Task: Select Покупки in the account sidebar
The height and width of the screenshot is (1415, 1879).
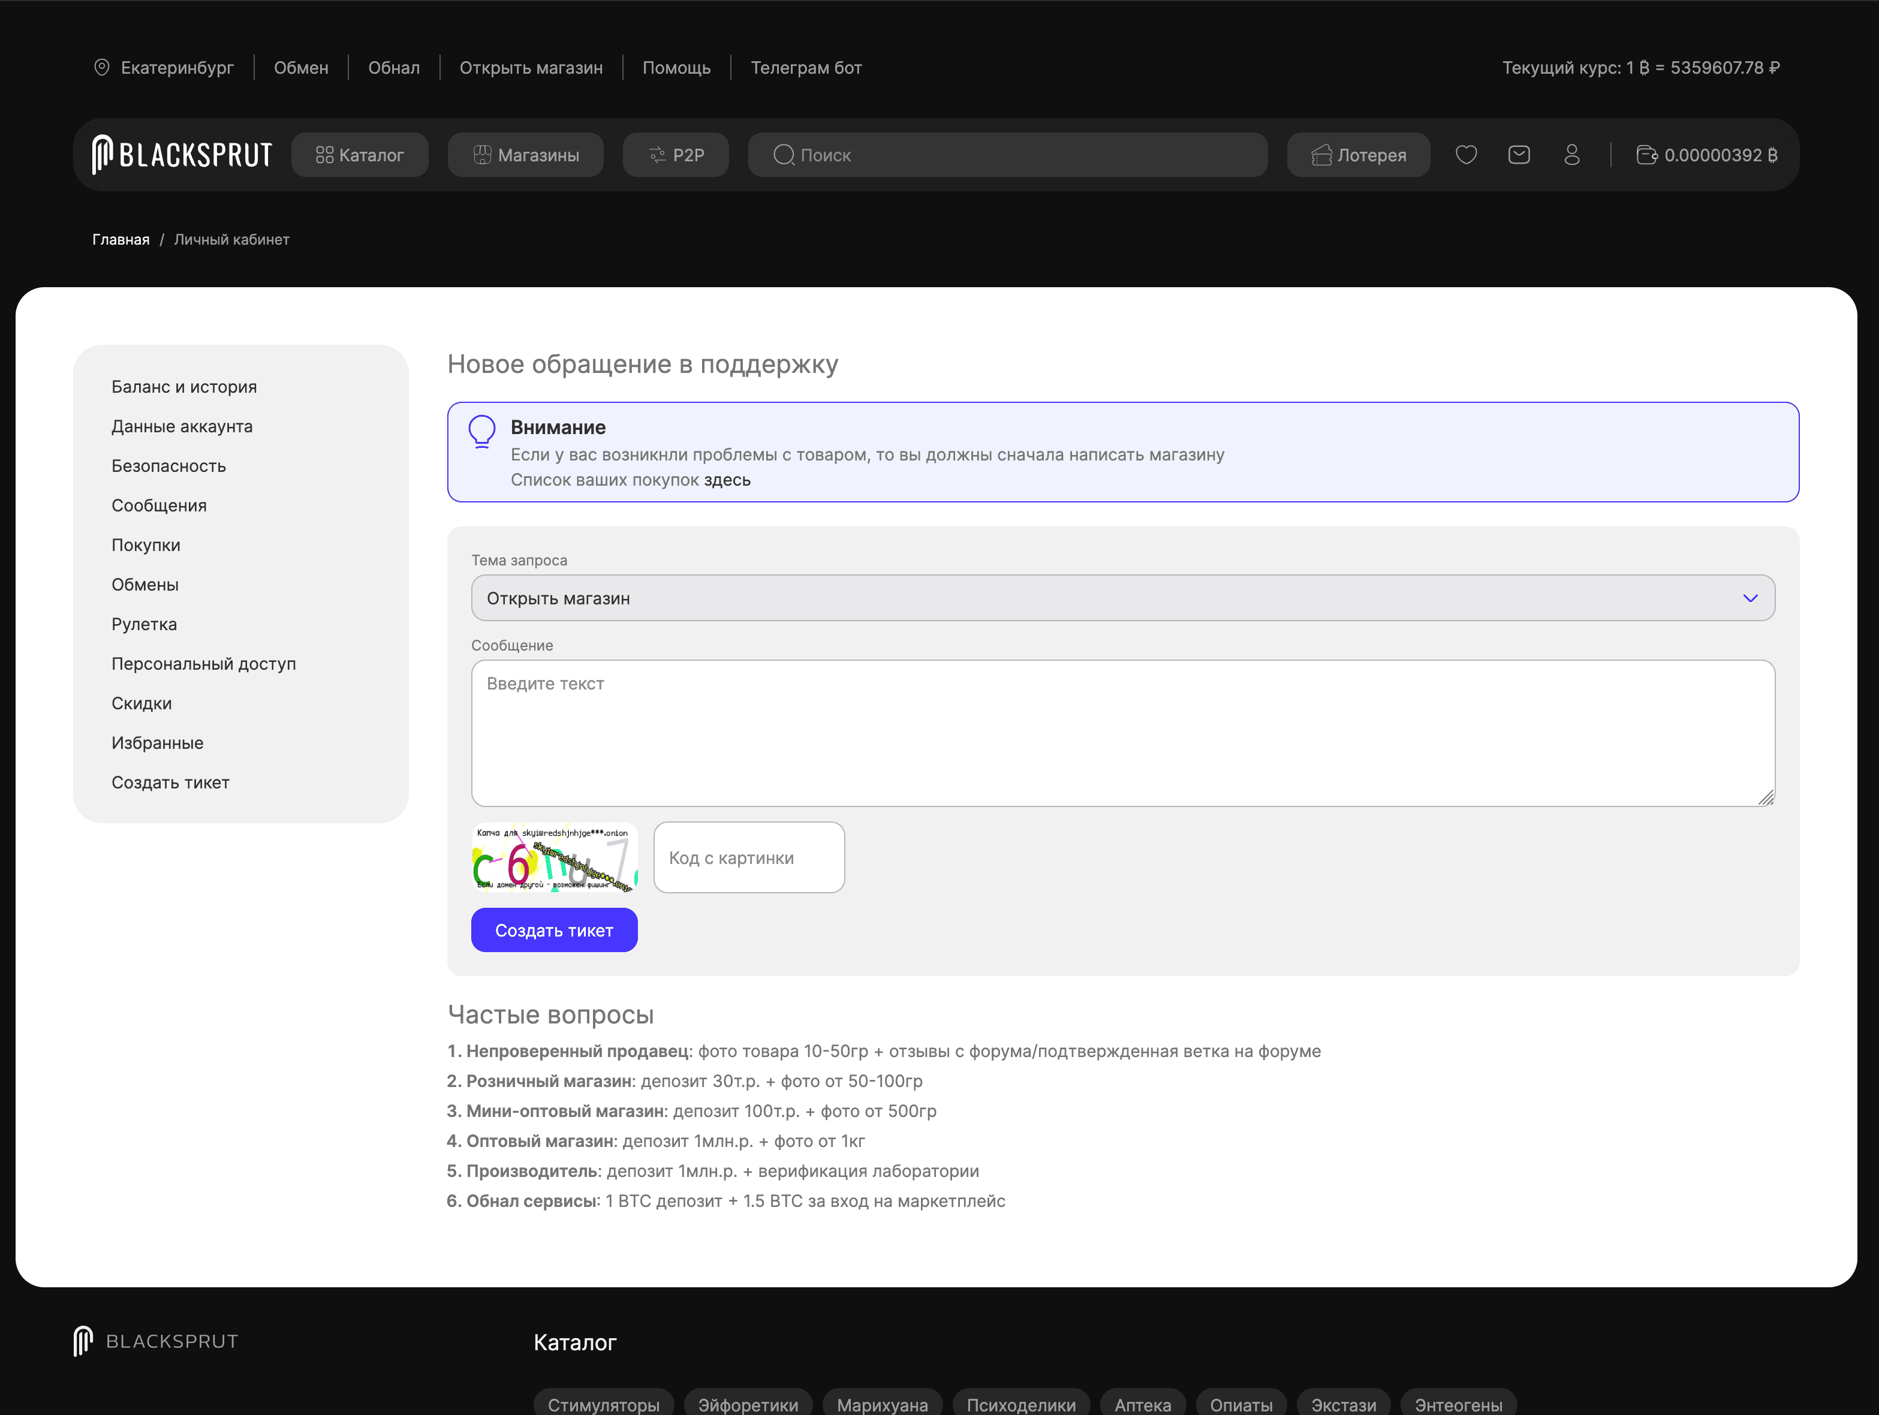Action: point(145,544)
